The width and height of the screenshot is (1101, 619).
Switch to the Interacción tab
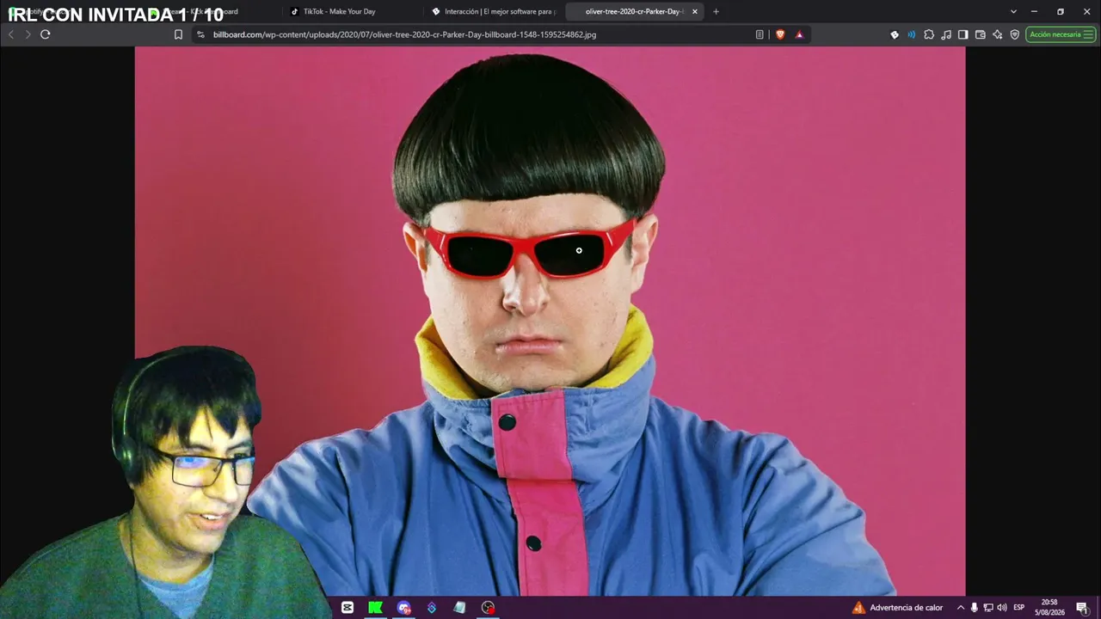(x=493, y=11)
